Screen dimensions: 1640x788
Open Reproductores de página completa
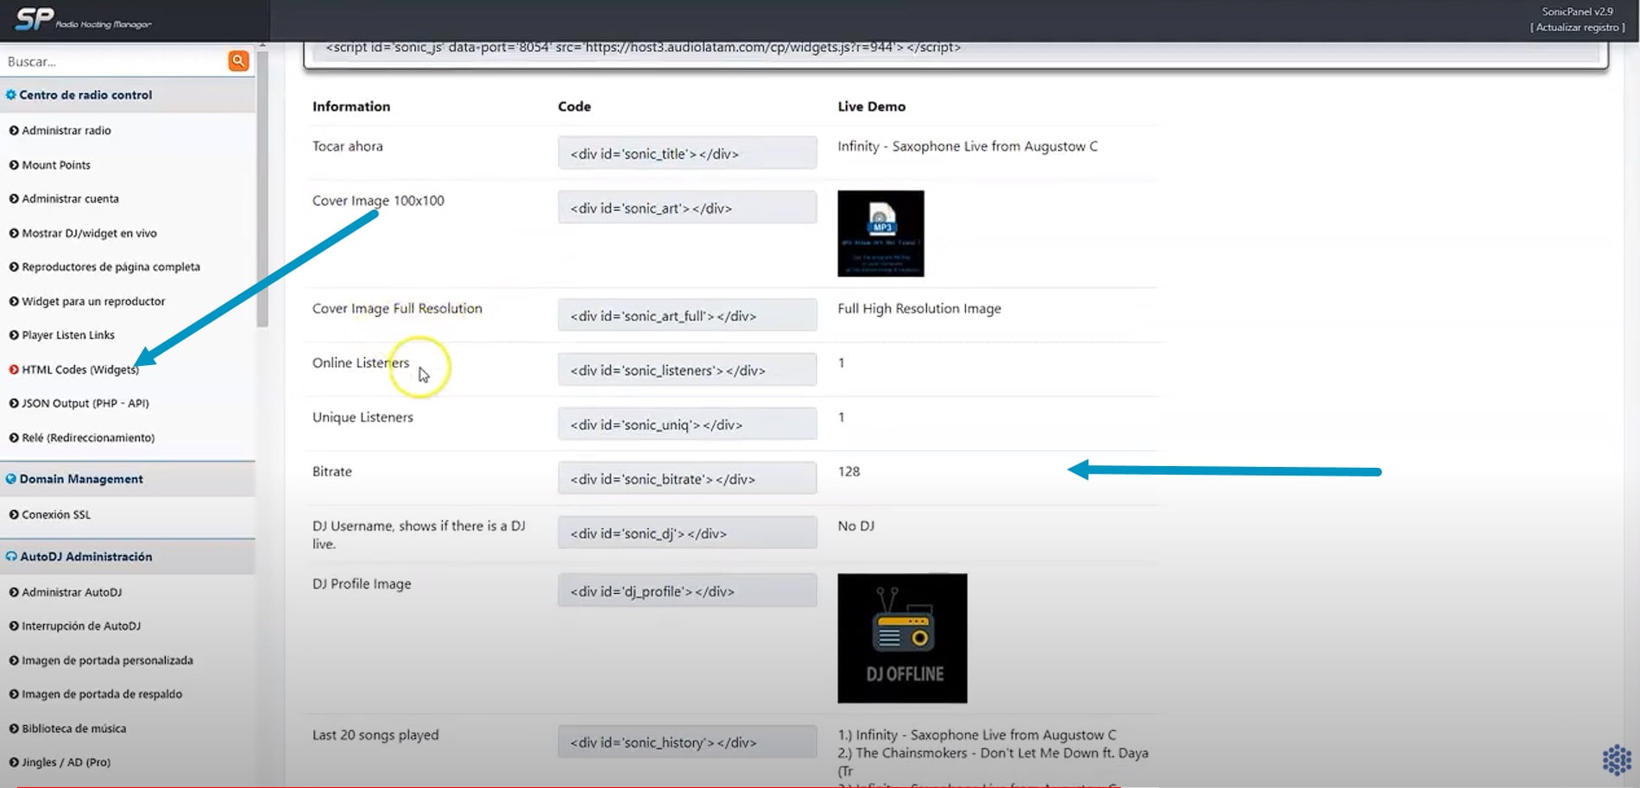click(x=111, y=267)
